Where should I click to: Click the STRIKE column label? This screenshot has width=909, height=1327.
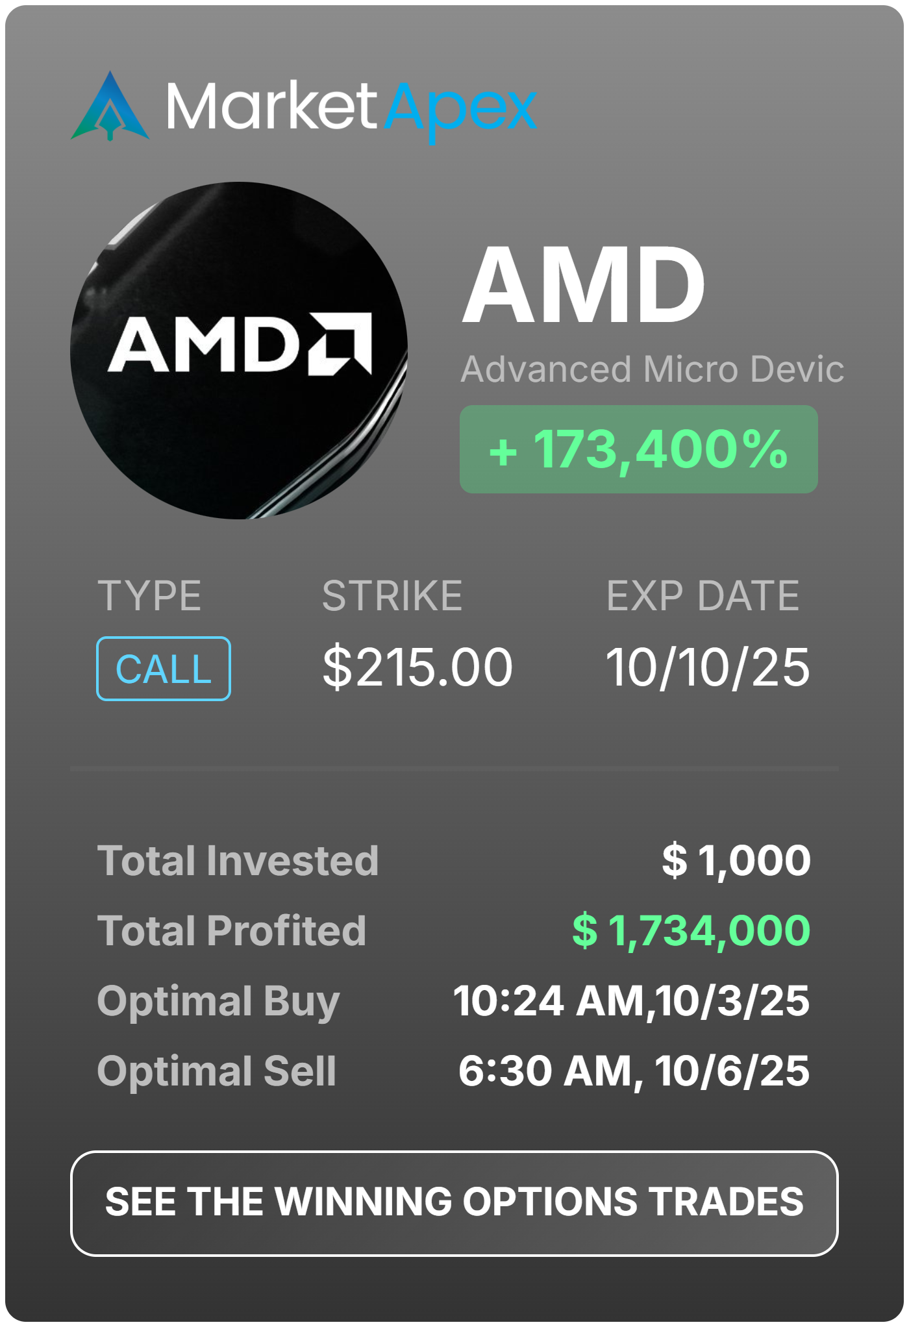[x=392, y=596]
